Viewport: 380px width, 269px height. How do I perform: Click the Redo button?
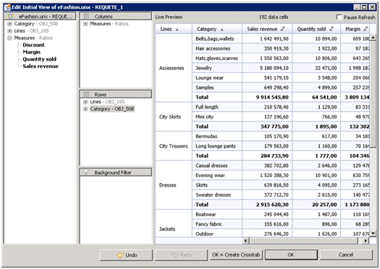point(181,255)
